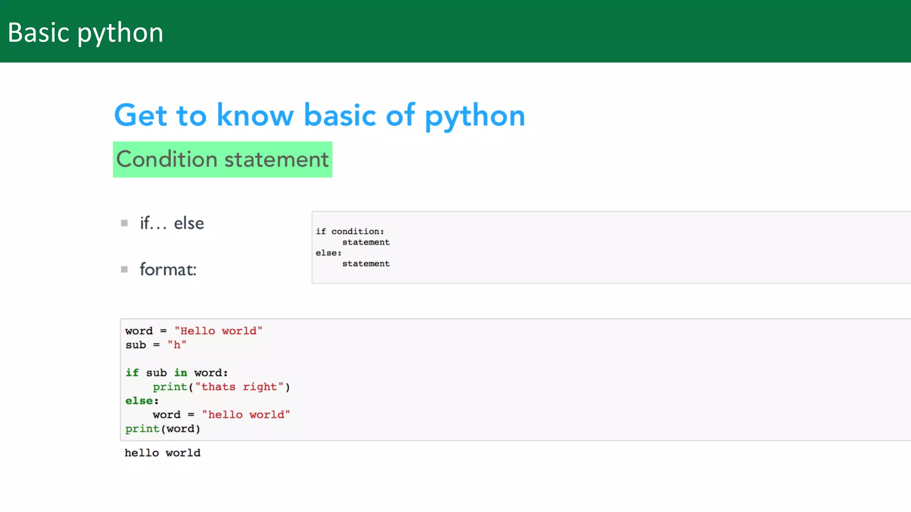
Task: Click the gray bullet beside 'if… else'
Action: click(125, 223)
